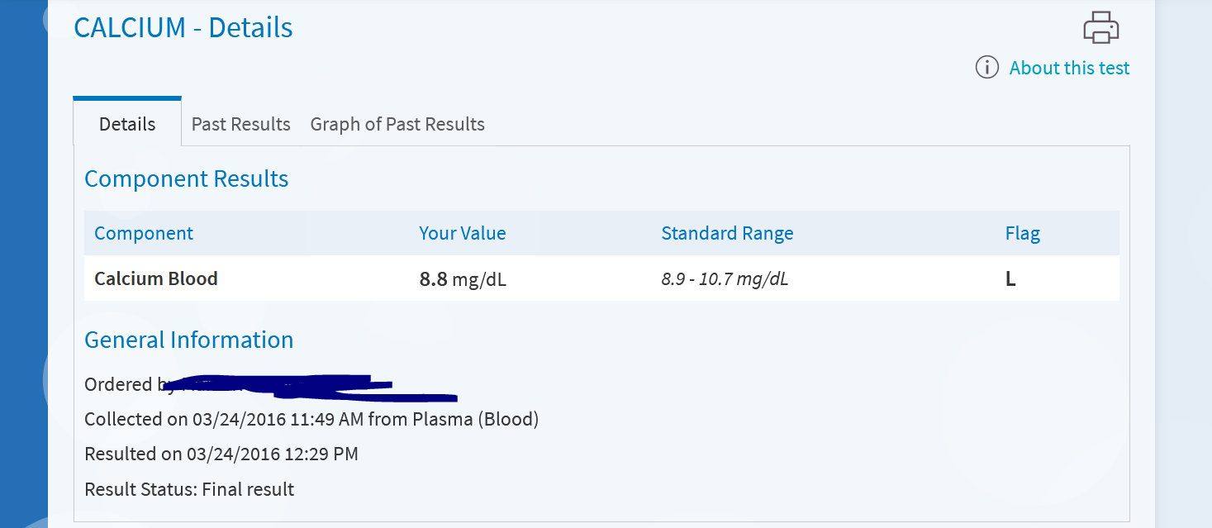
Task: Click the L low flag indicator
Action: click(1010, 279)
